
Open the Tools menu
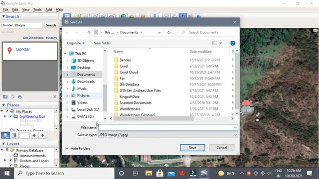pos(37,9)
